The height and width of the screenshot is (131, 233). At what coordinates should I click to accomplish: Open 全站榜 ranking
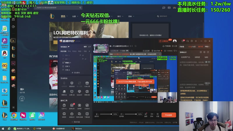click(x=146, y=51)
